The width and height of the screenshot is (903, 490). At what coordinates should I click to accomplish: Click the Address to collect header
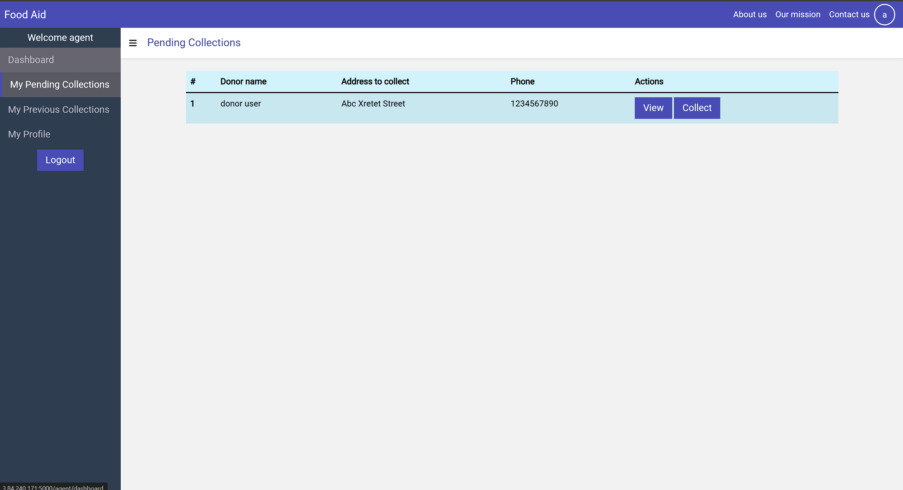pyautogui.click(x=375, y=81)
